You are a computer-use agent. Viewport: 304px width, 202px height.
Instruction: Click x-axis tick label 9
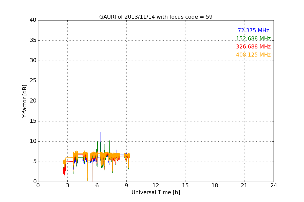point(126,186)
